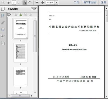Image resolution: width=108 pixels, height=99 pixels.
Task: Select page 3 thumbnail
Action: pyautogui.click(x=21, y=76)
